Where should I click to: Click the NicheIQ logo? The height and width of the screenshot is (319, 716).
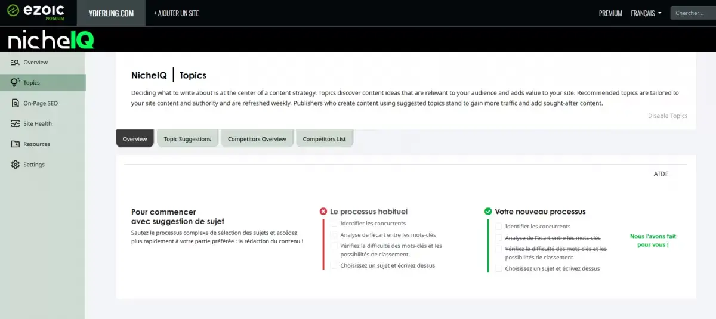pos(51,40)
